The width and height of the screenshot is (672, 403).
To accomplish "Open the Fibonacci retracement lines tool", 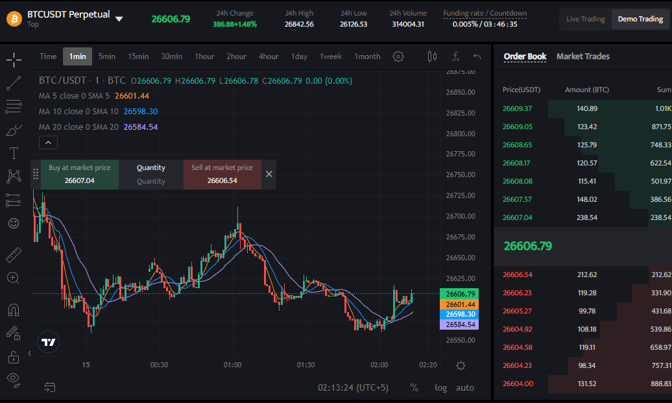I will (14, 106).
